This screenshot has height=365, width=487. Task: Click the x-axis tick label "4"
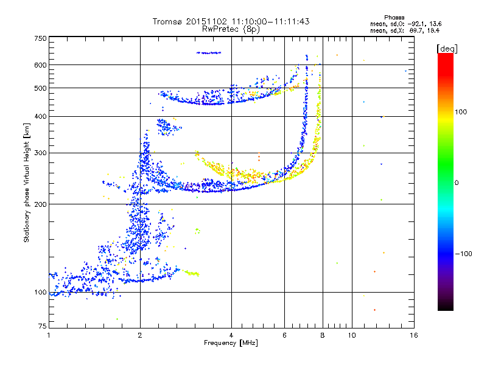[231, 335]
